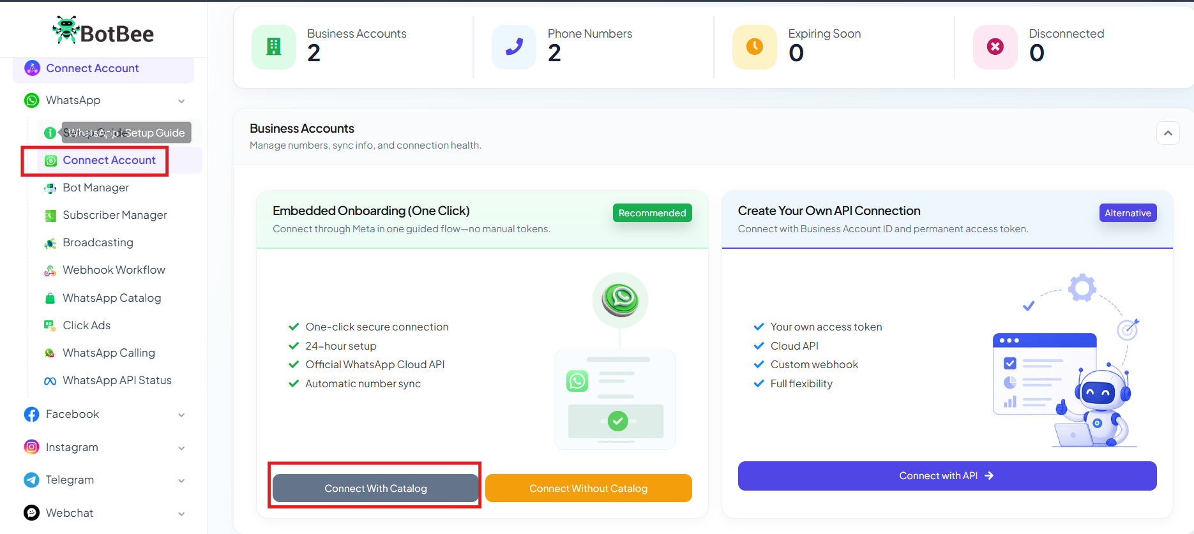Click the Facebook logo icon
The image size is (1194, 534).
[31, 414]
